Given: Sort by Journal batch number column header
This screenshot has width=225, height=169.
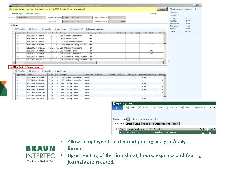Looking at the screenshot, I should point(139,129).
